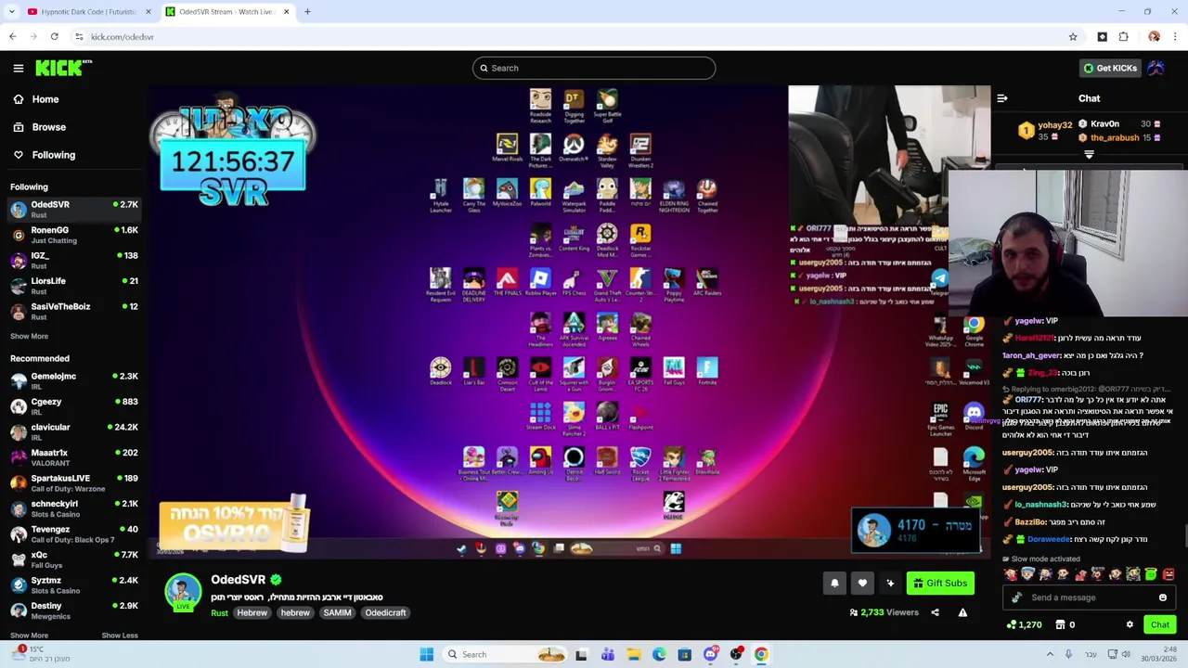Open Tevengez recommended channel

(x=74, y=534)
